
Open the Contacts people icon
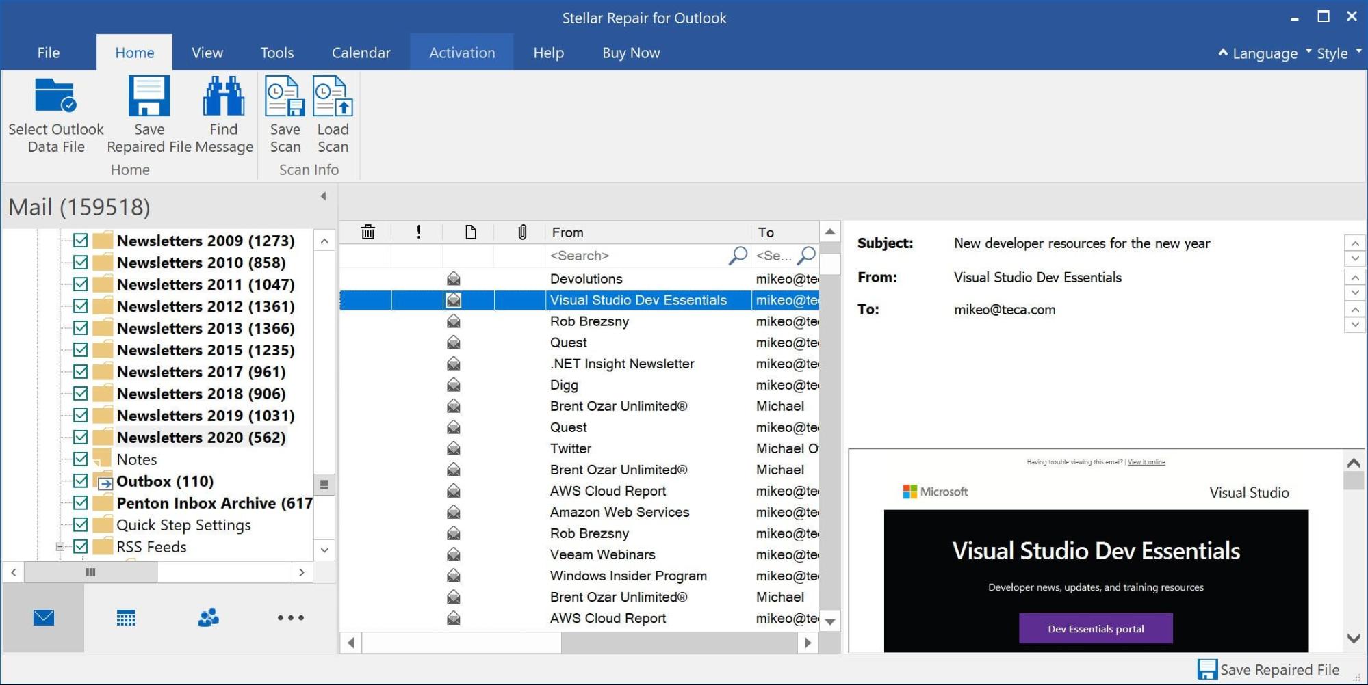click(208, 618)
